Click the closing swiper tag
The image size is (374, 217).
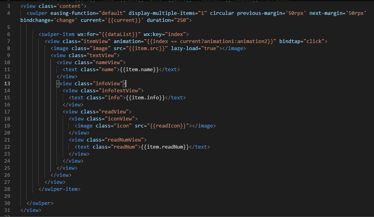40,203
